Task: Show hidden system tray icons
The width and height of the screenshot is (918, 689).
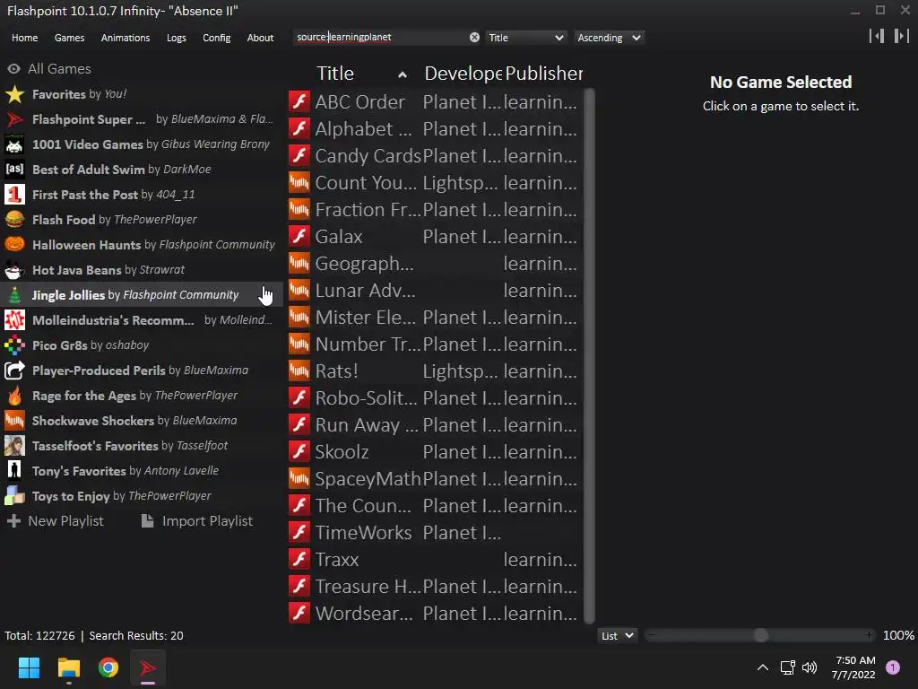Action: (763, 667)
